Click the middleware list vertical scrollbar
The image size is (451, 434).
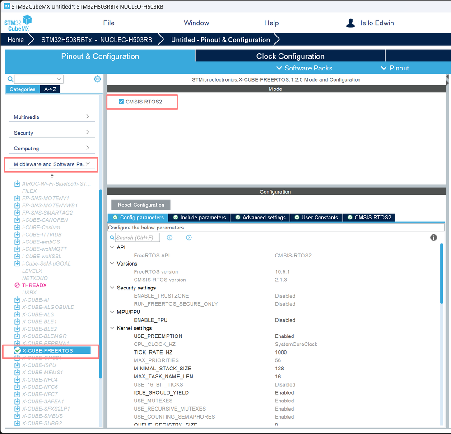(x=100, y=284)
